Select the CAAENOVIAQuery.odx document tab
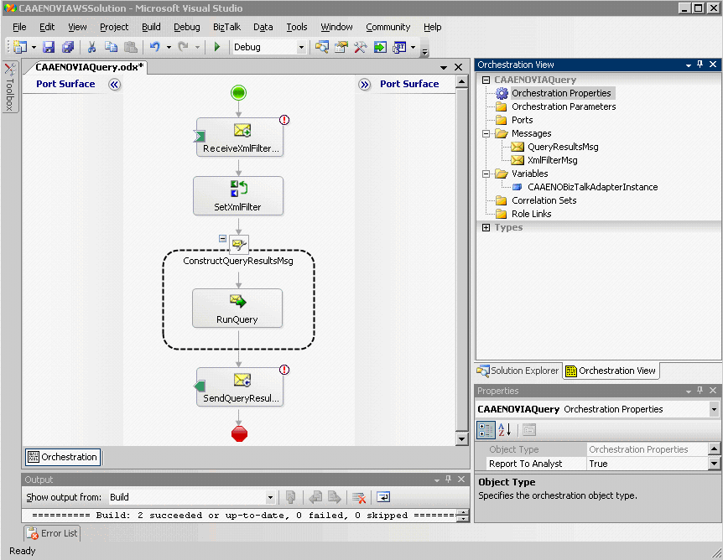 click(90, 67)
